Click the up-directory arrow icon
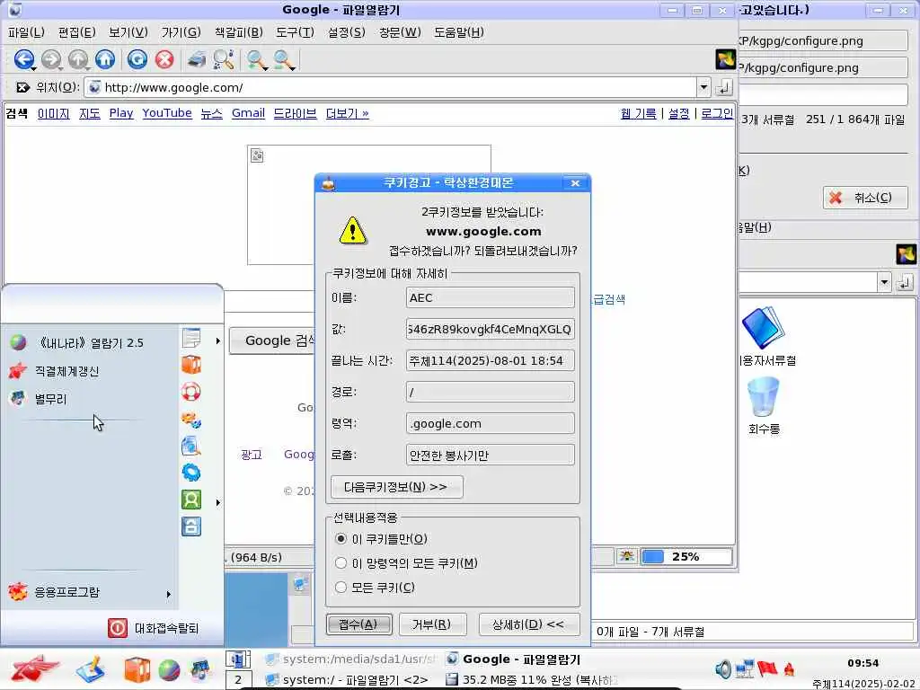The image size is (920, 690). (78, 59)
